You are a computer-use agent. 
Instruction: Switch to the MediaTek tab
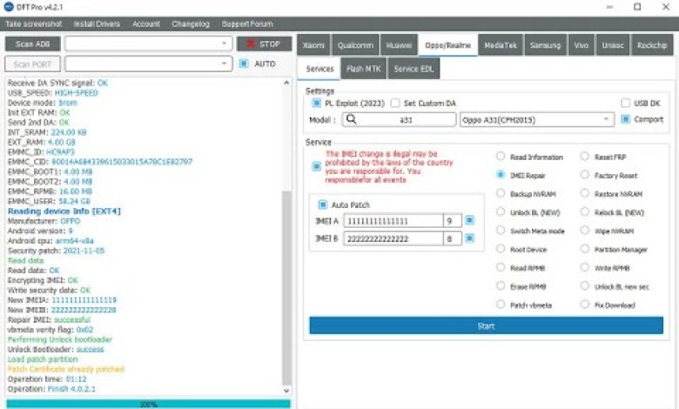point(501,45)
